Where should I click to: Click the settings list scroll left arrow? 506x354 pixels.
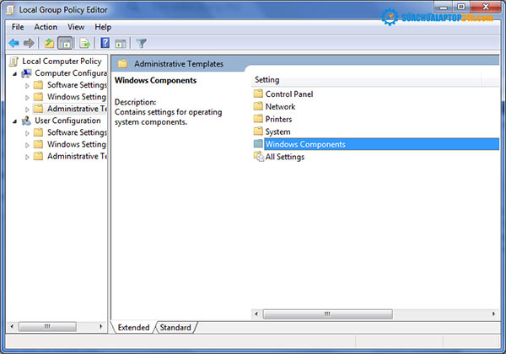tap(256, 314)
